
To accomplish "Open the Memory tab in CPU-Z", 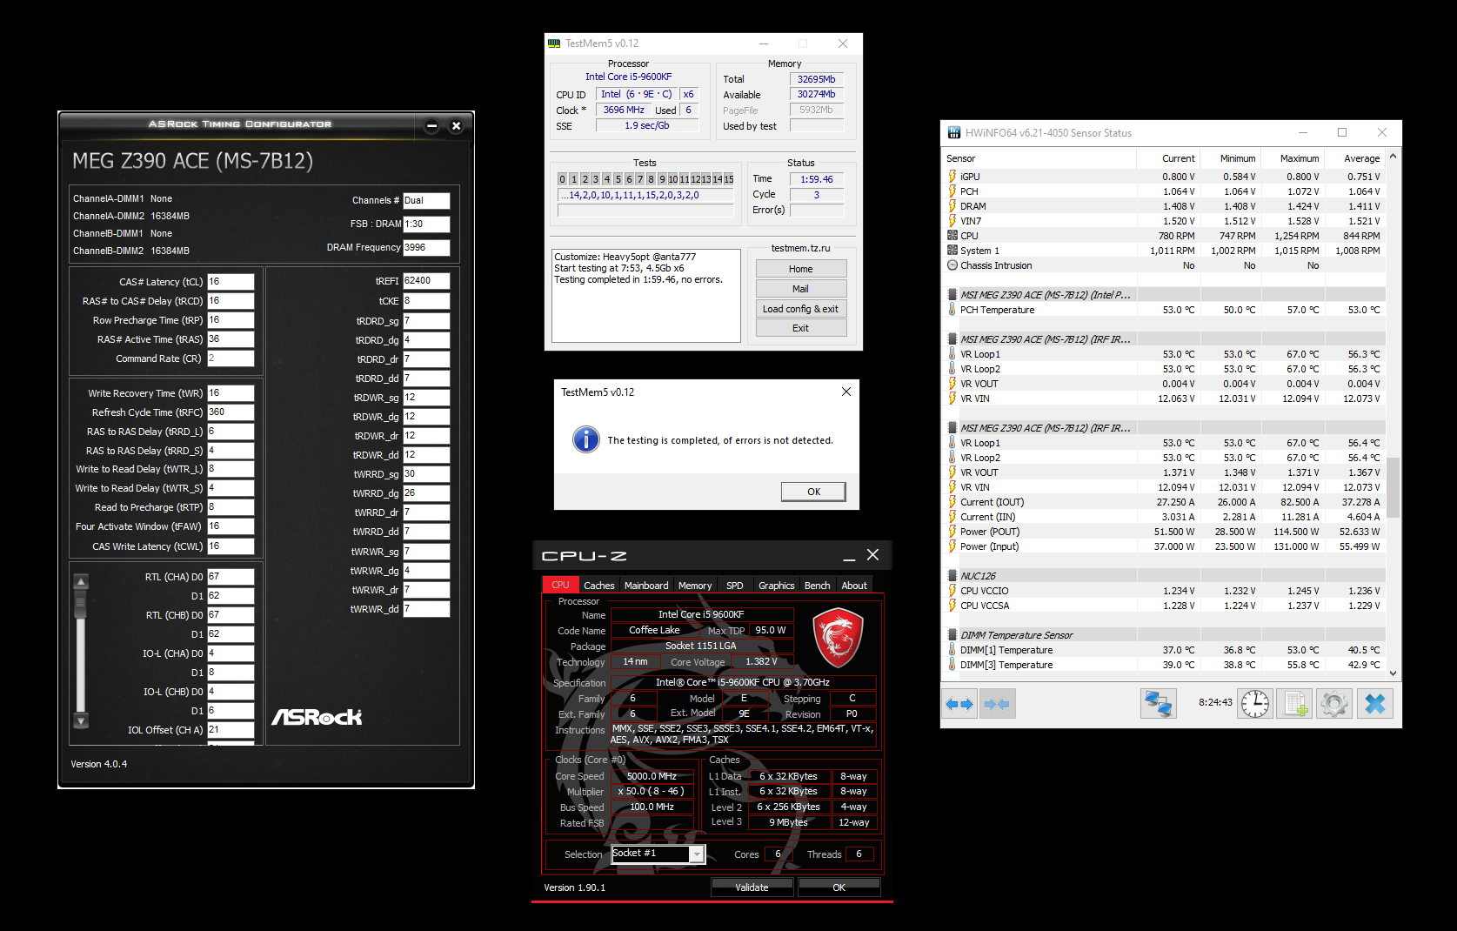I will (x=695, y=586).
